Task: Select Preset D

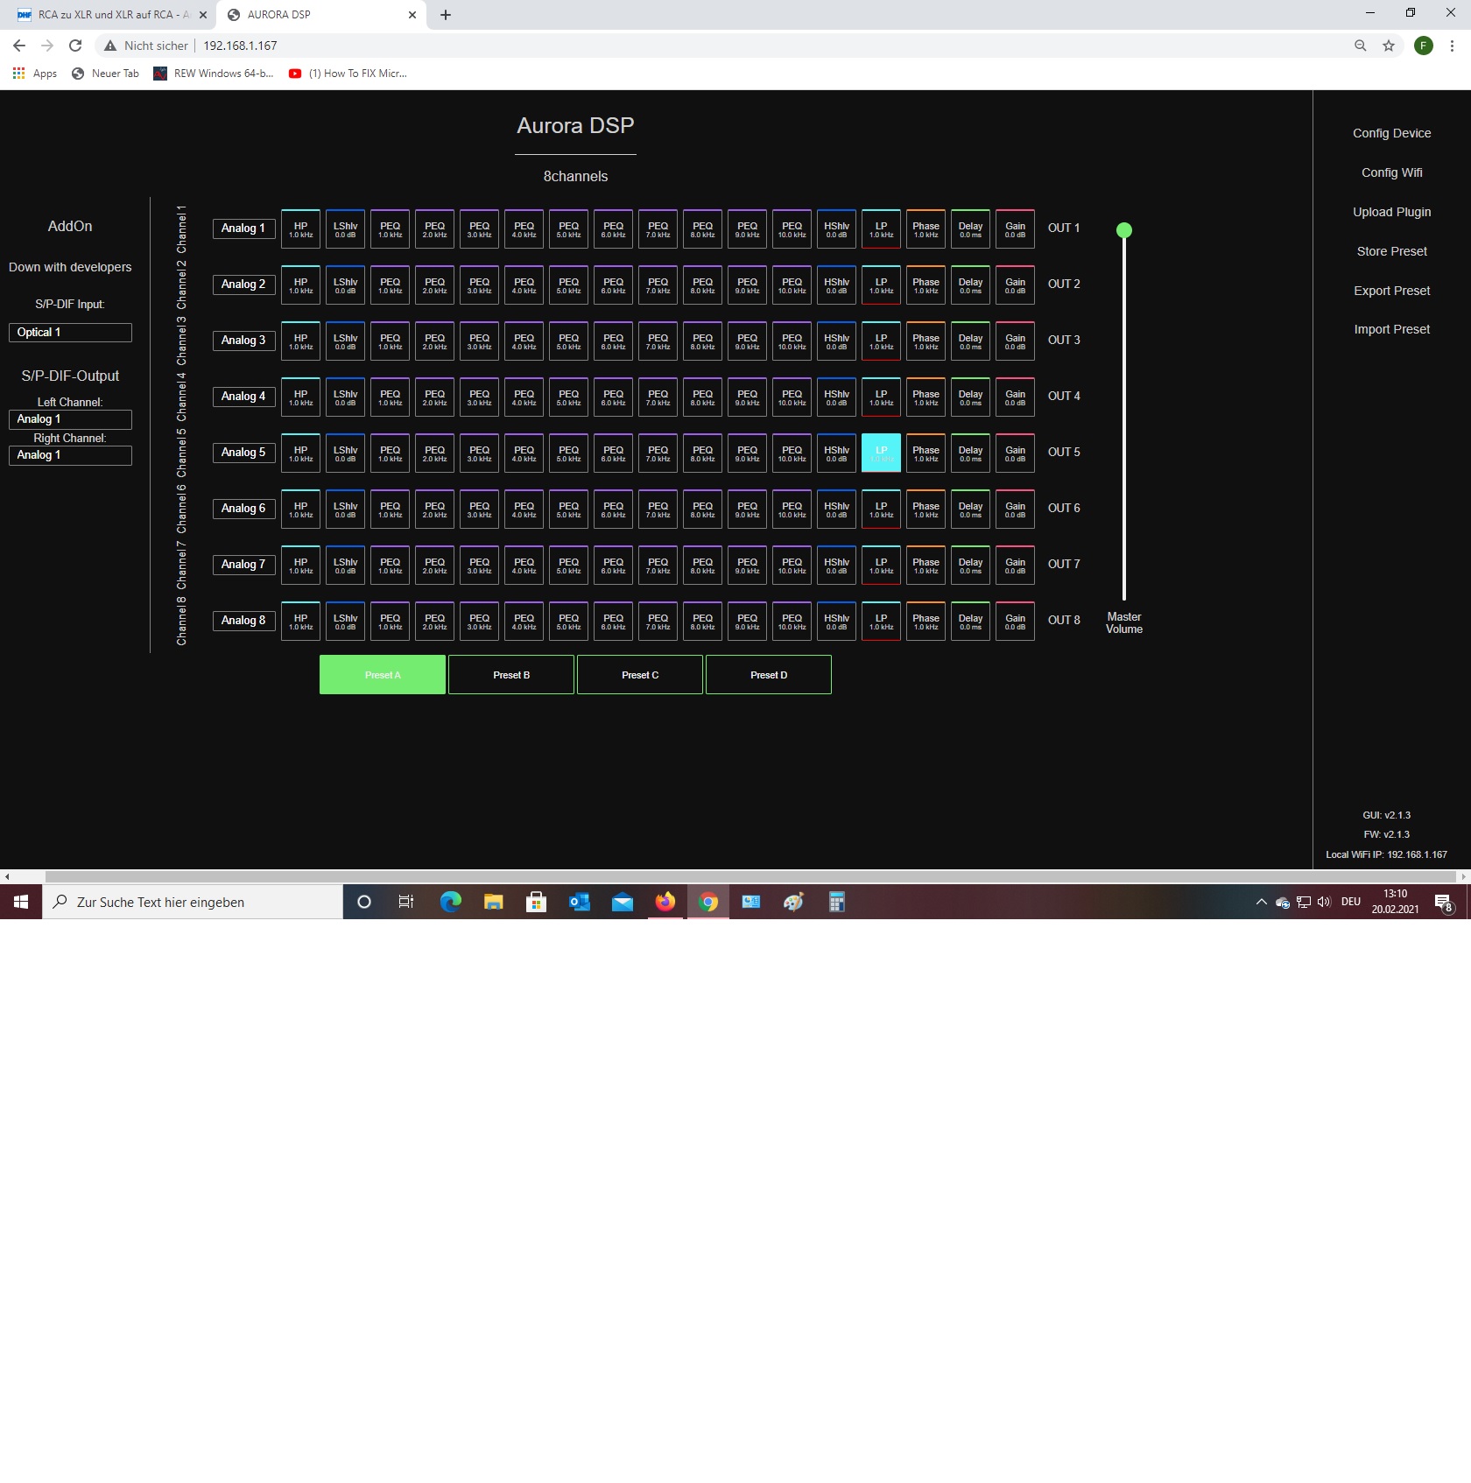Action: pos(769,675)
